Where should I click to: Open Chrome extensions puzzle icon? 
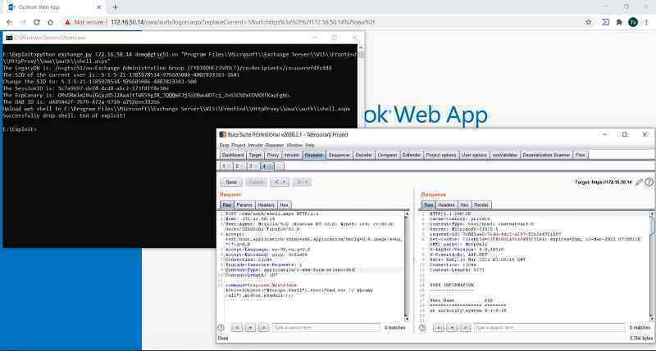(x=619, y=22)
